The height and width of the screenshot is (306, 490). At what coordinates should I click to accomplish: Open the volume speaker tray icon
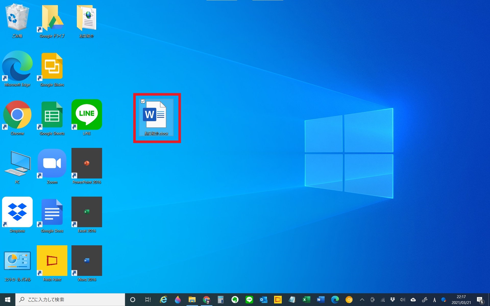pyautogui.click(x=403, y=300)
